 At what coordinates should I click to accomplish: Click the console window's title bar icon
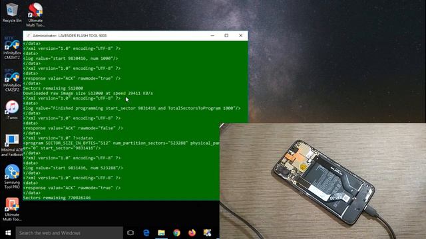[28, 35]
